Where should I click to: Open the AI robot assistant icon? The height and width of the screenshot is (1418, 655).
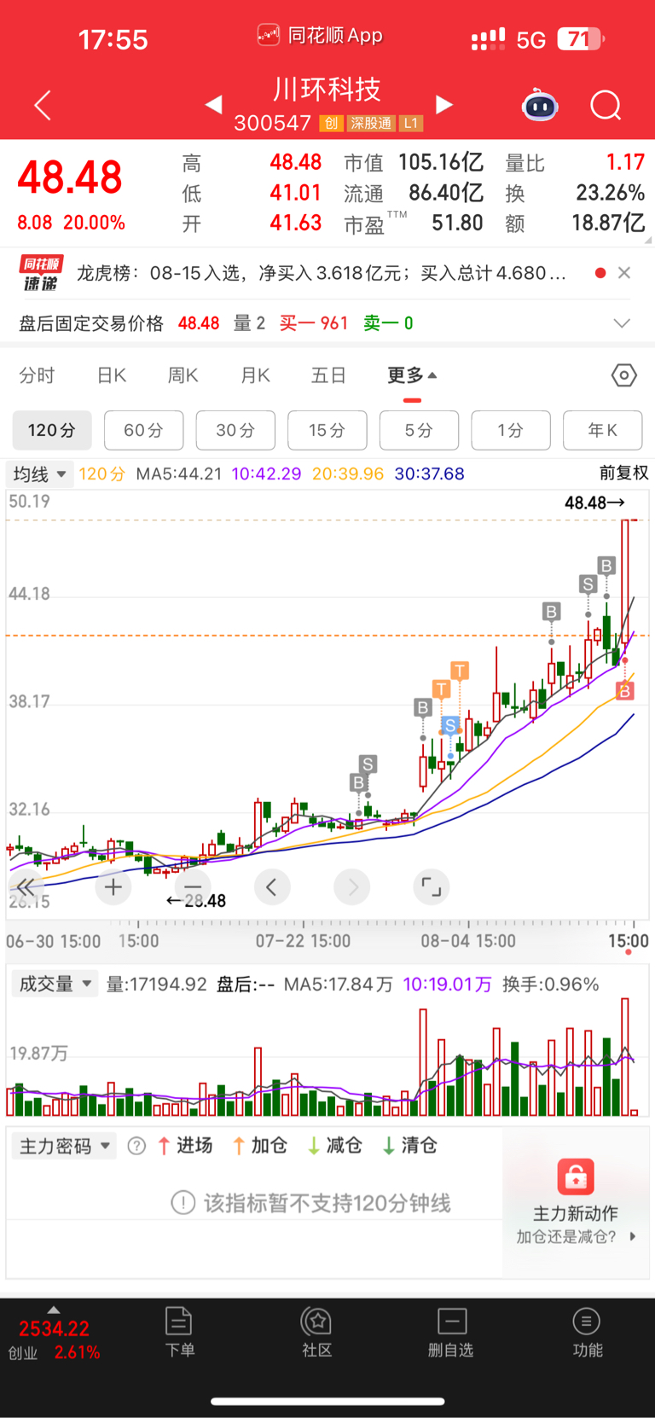pyautogui.click(x=540, y=105)
